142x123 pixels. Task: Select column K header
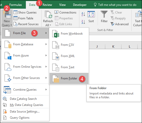113,47
